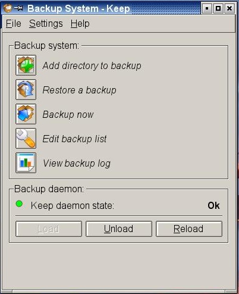Click the disabled Load button
Screen dimensions: 239x294
pyautogui.click(x=49, y=229)
